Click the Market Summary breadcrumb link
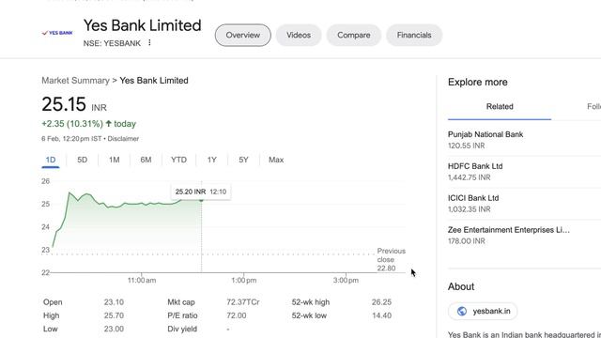The width and height of the screenshot is (601, 338). (75, 81)
